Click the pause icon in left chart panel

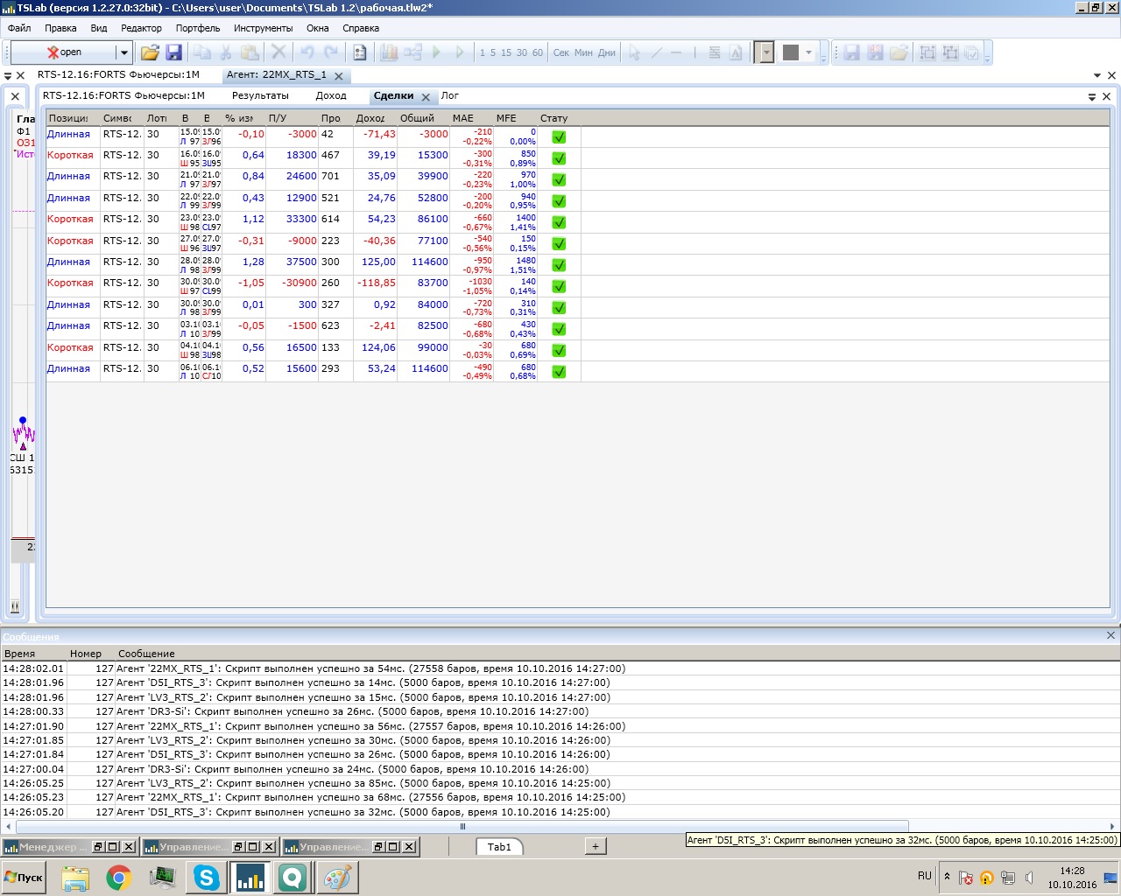[15, 605]
